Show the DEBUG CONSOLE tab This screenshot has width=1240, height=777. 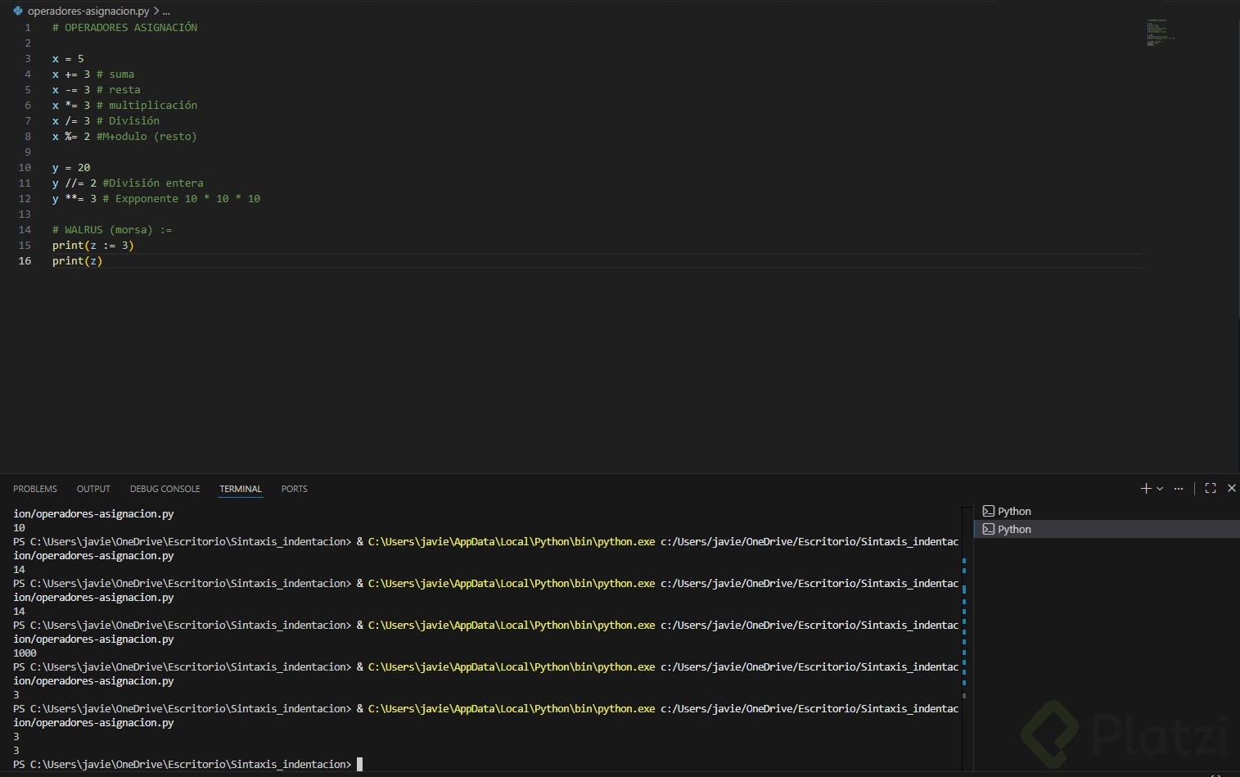pyautogui.click(x=165, y=489)
